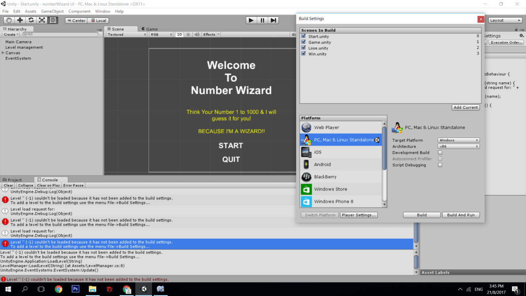
Task: Toggle 2D scene view mode
Action: pyautogui.click(x=179, y=34)
